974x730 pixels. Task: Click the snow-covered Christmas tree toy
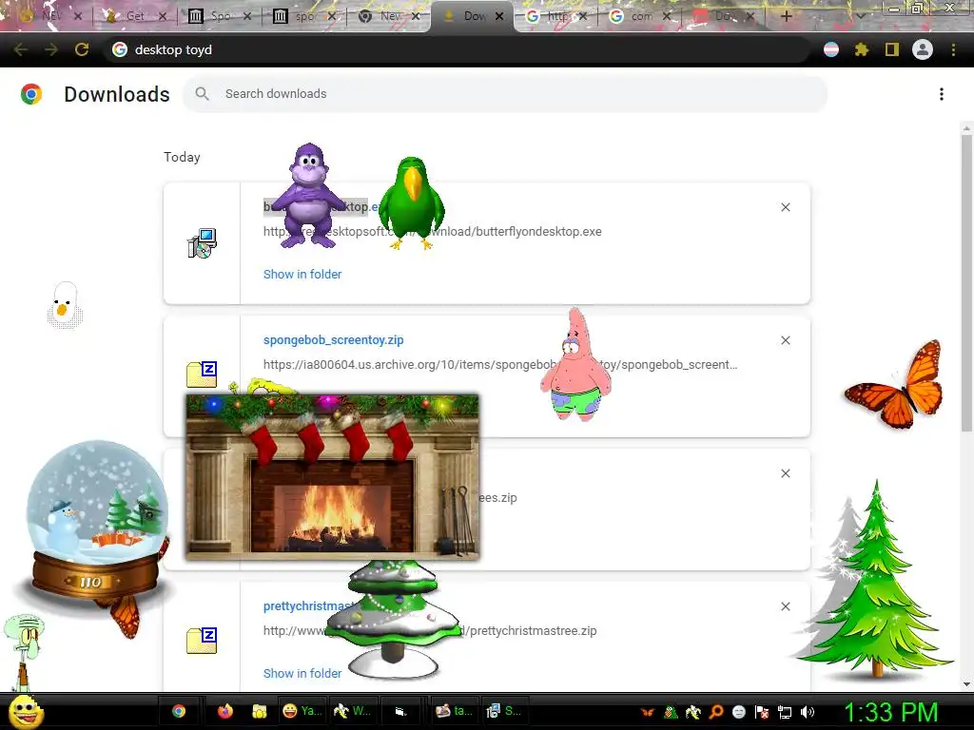391,619
